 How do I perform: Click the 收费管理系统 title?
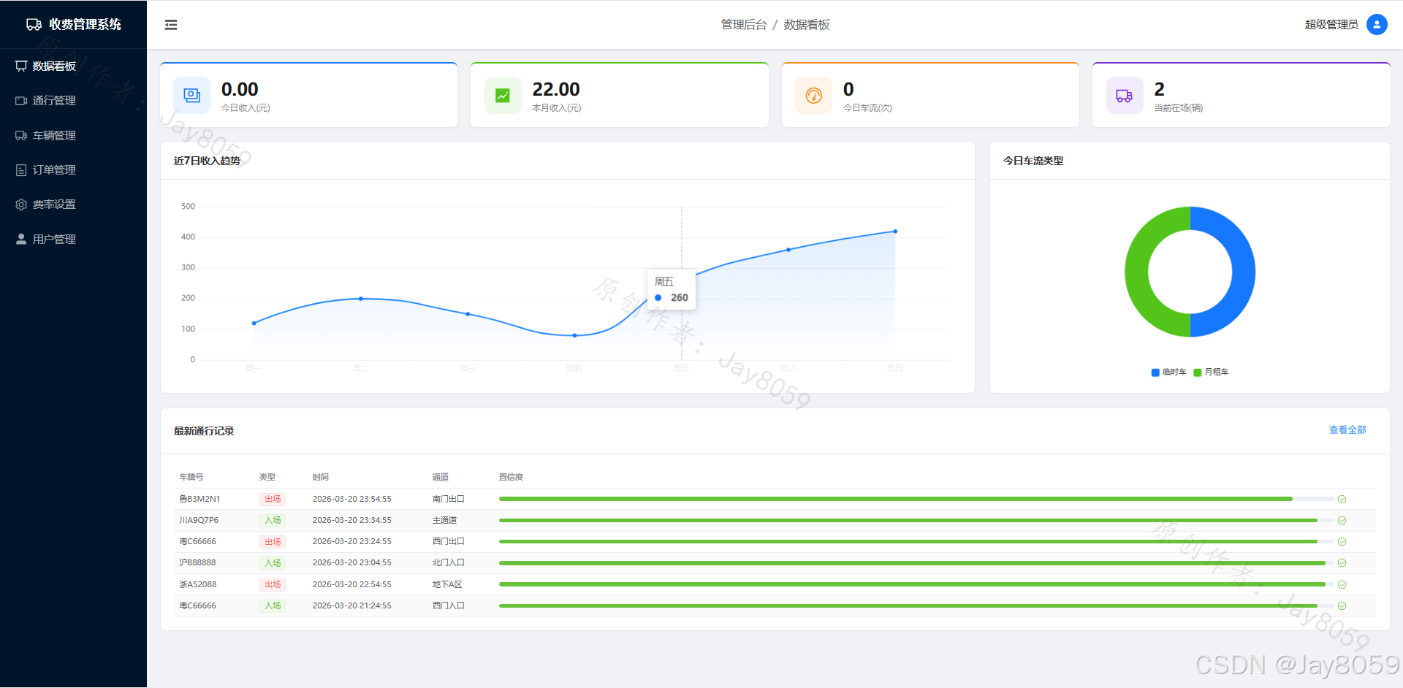pyautogui.click(x=85, y=25)
